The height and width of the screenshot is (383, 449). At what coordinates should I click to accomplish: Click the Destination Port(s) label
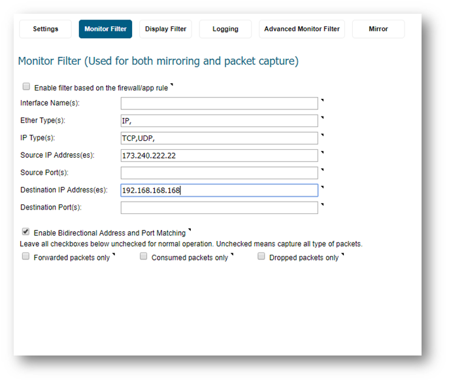tap(51, 208)
